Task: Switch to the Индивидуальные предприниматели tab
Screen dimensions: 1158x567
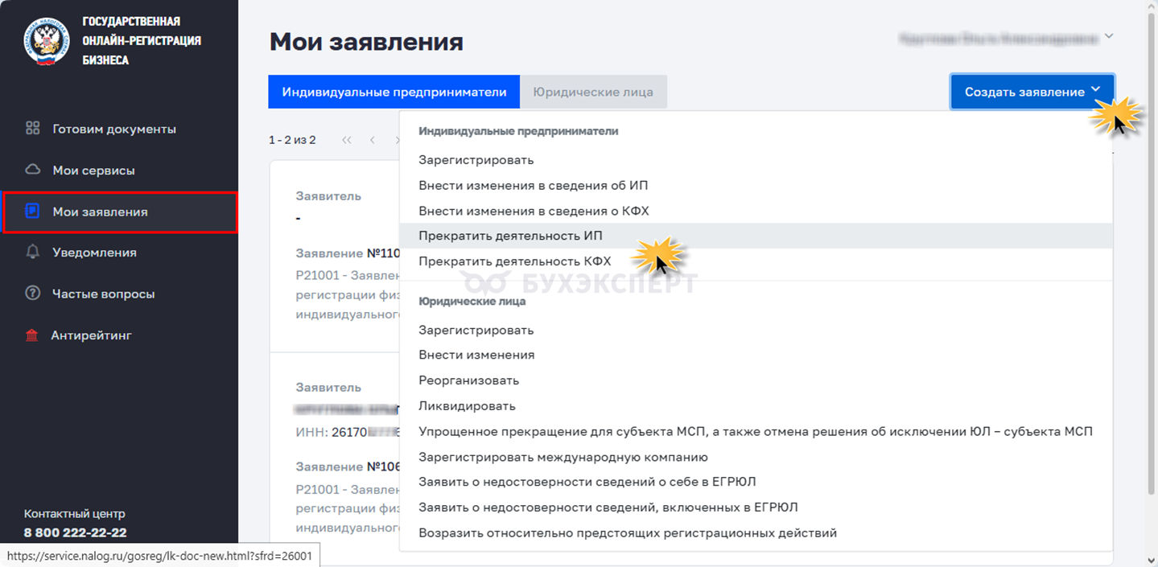Action: 394,92
